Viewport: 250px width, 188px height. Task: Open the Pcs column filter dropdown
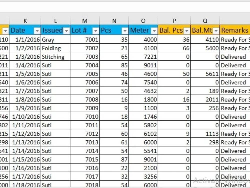(125, 31)
